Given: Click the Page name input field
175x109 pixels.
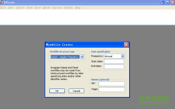Looking at the screenshot, I should coord(112,90).
